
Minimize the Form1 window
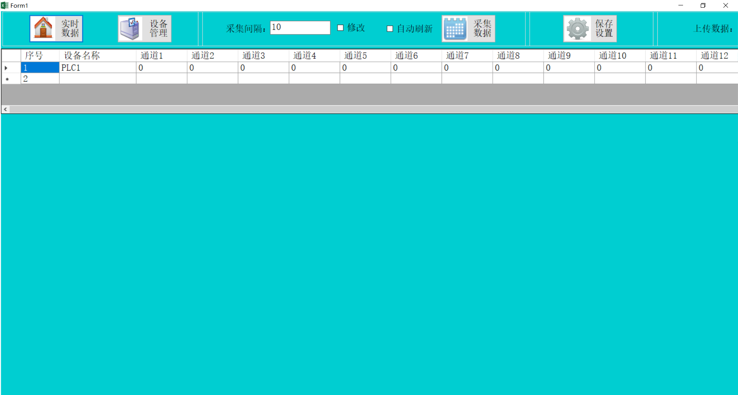[x=681, y=5]
